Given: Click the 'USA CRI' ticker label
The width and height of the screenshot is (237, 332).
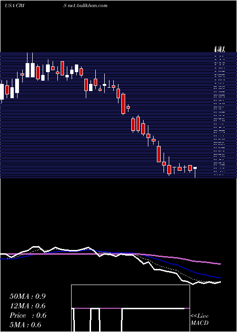Looking at the screenshot, I should [14, 6].
